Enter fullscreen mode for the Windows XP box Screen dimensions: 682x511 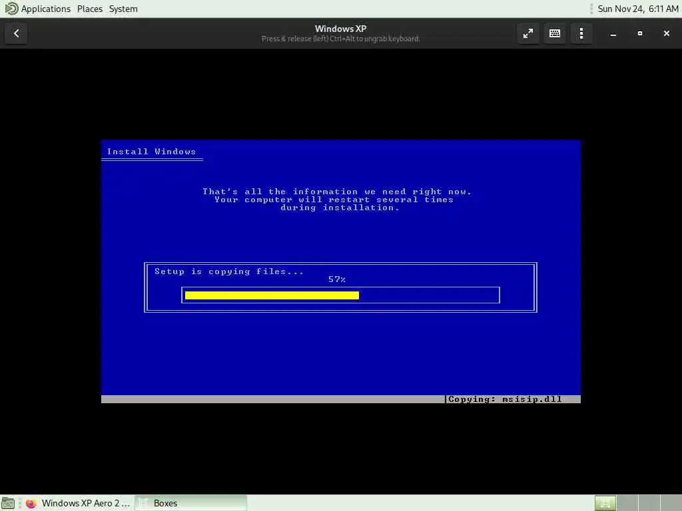click(527, 33)
